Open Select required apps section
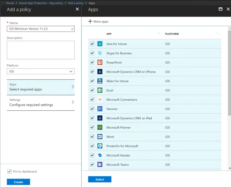This screenshot has height=187, width=231. (41, 87)
